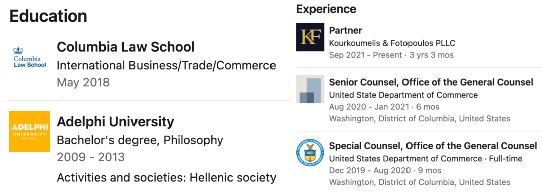Screen dimensions: 542x192
Task: Select Special Counsel, Office of the General Counsel
Action: (433, 146)
